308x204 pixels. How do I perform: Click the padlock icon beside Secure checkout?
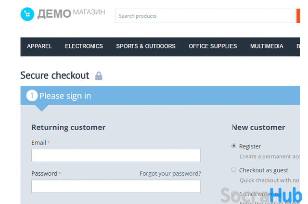pos(99,76)
